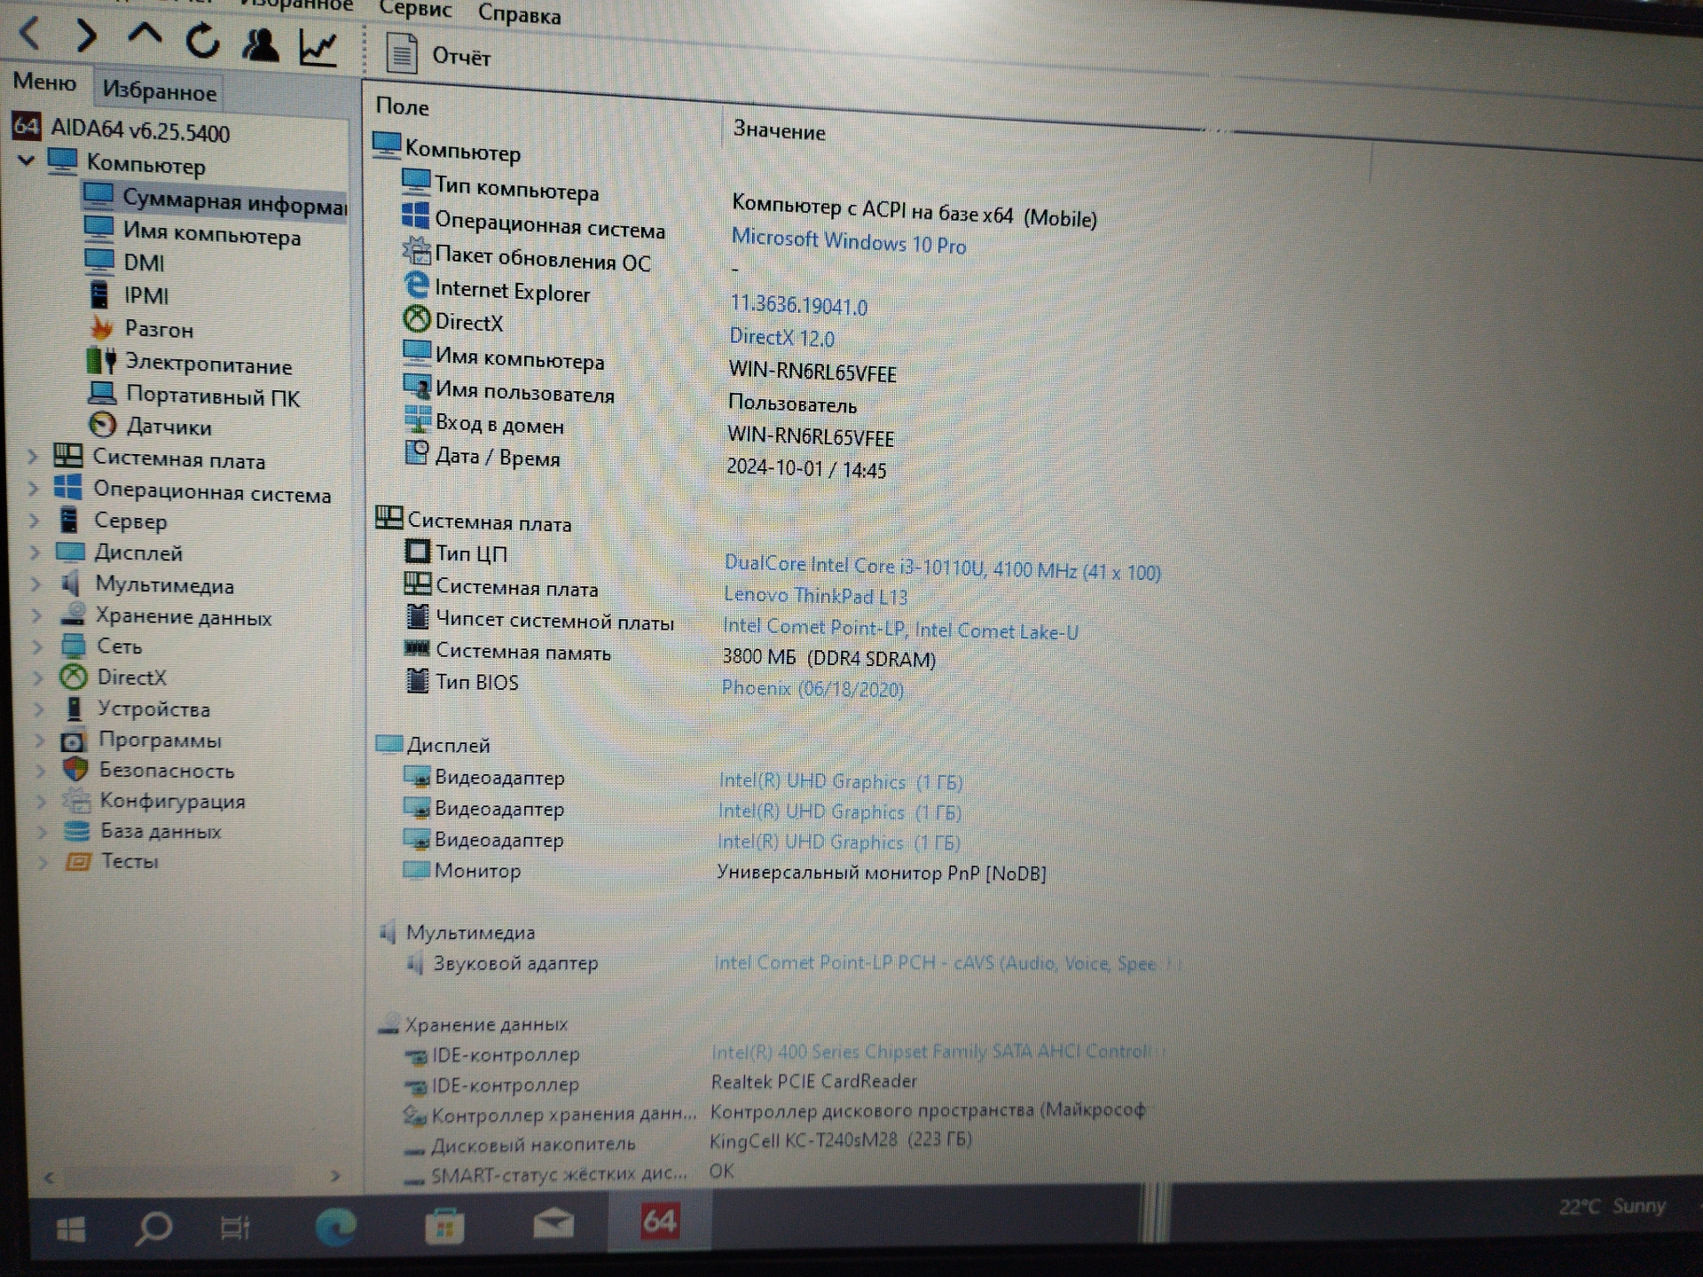
Task: Open the Справка menu
Action: (x=519, y=14)
